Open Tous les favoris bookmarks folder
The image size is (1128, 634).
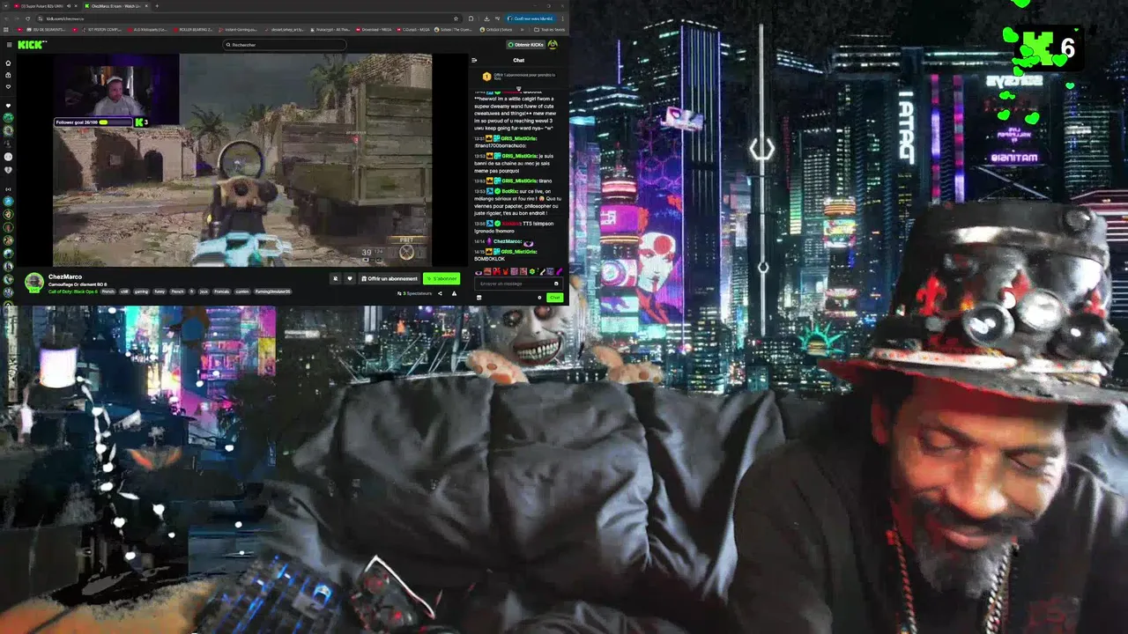[x=549, y=30]
